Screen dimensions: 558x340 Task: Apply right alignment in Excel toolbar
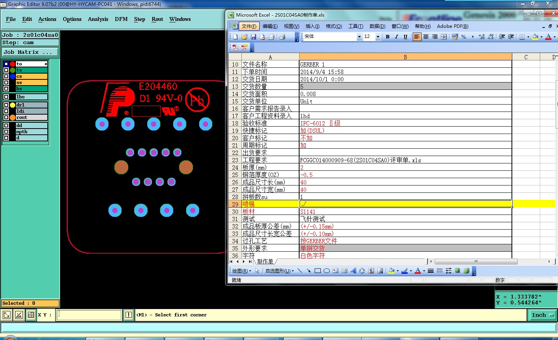pyautogui.click(x=435, y=37)
